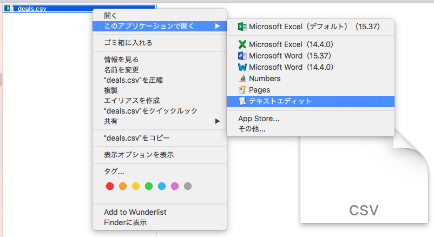Open with Microsoft Excel (14.4.0)
Image resolution: width=434 pixels, height=237 pixels.
[311, 44]
